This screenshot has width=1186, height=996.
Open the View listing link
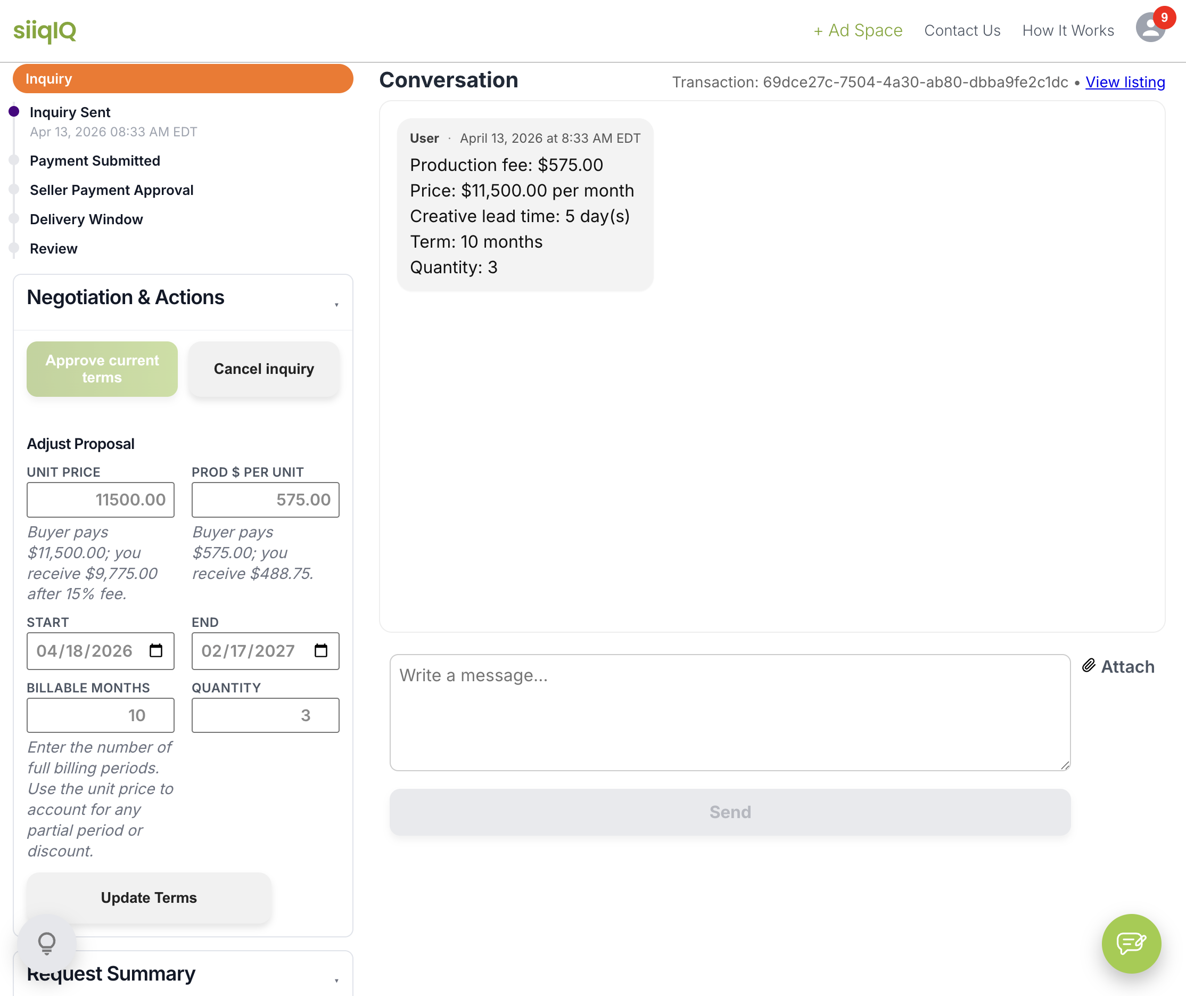tap(1124, 82)
